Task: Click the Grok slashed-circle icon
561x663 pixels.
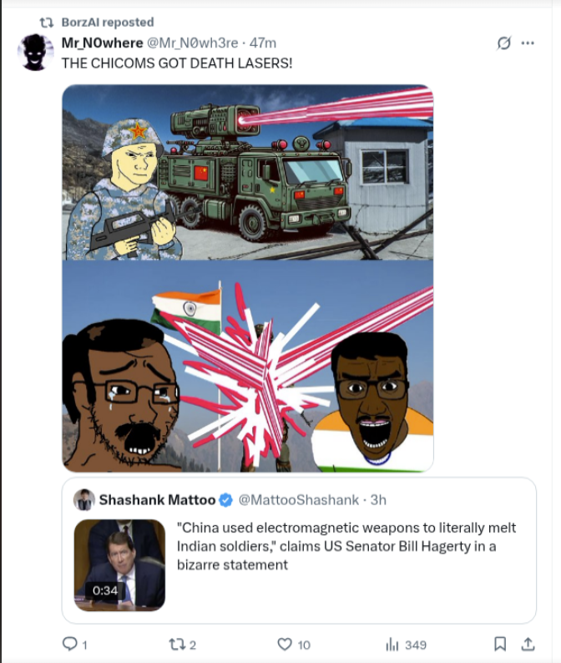Action: 503,43
